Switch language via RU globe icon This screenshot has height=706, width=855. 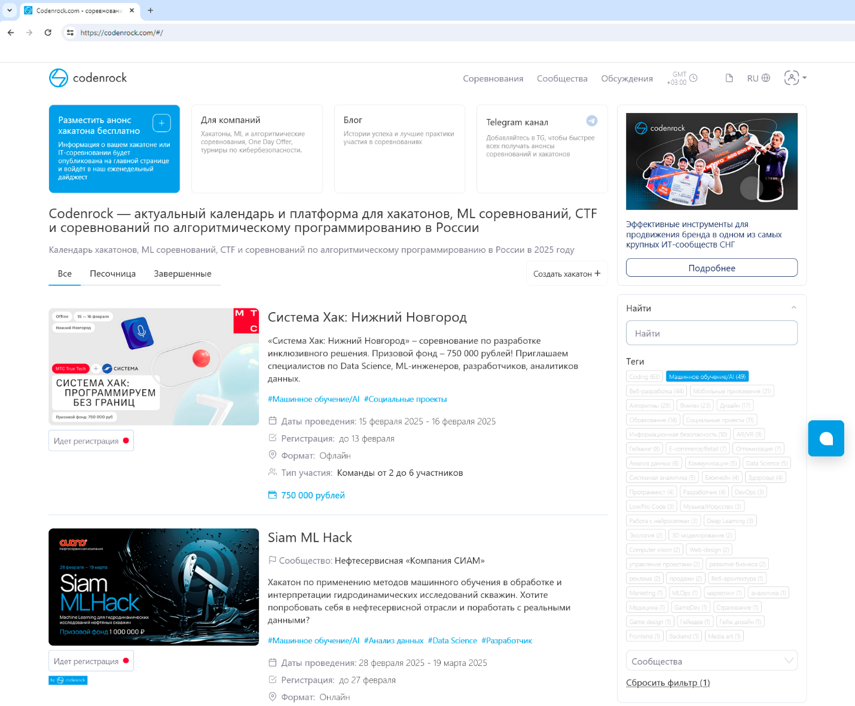759,78
